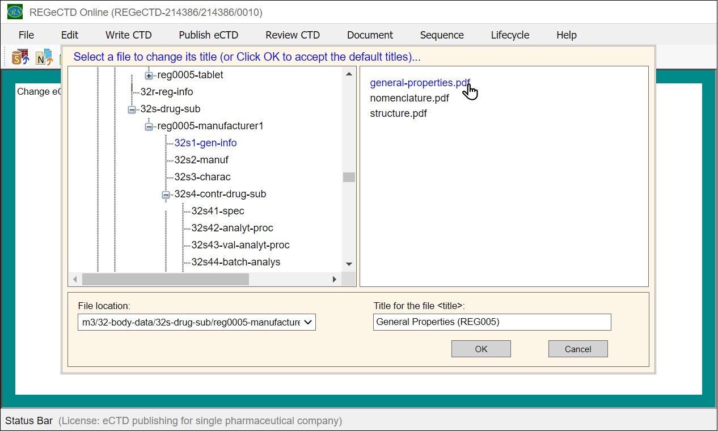Select nomenclature.pdf in the file list

point(409,98)
